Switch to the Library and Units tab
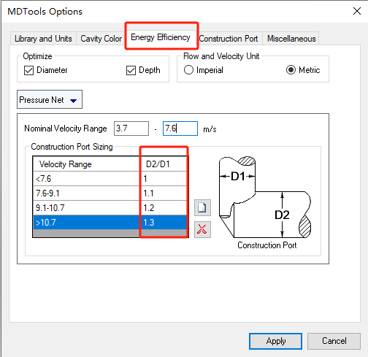 43,39
